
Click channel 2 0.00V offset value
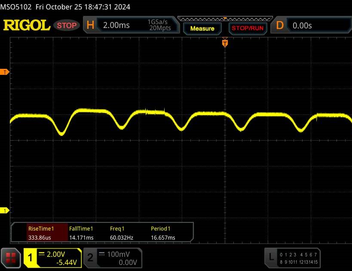(x=128, y=262)
